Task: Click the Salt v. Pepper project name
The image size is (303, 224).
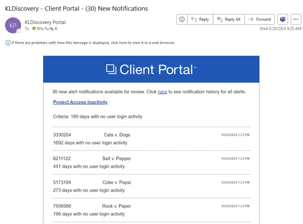Action: pyautogui.click(x=117, y=158)
